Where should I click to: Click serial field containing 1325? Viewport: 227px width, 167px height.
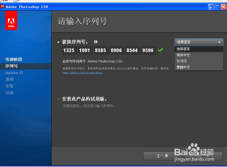[69, 50]
